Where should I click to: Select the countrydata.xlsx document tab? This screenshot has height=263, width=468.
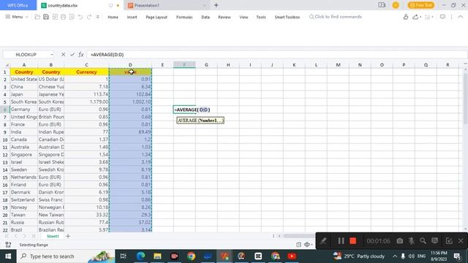click(80, 5)
